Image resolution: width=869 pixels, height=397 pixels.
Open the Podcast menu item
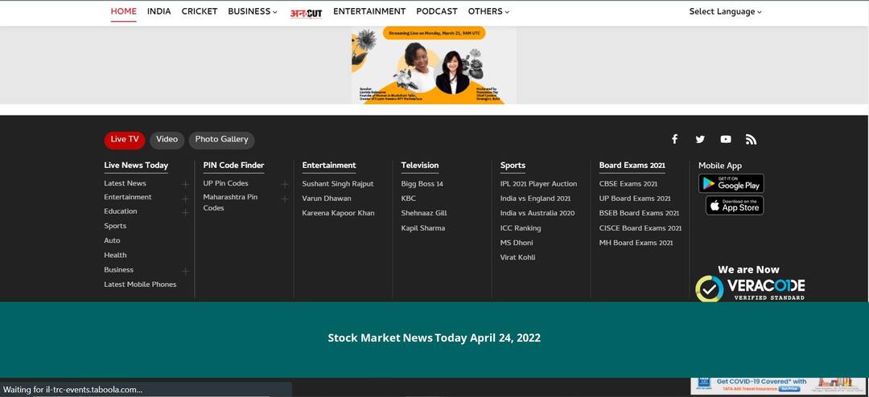click(437, 11)
